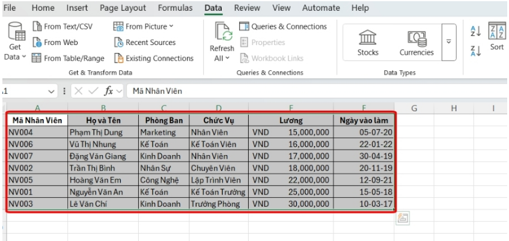
Task: Expand the formula bar function dropdown
Action: [x=119, y=91]
